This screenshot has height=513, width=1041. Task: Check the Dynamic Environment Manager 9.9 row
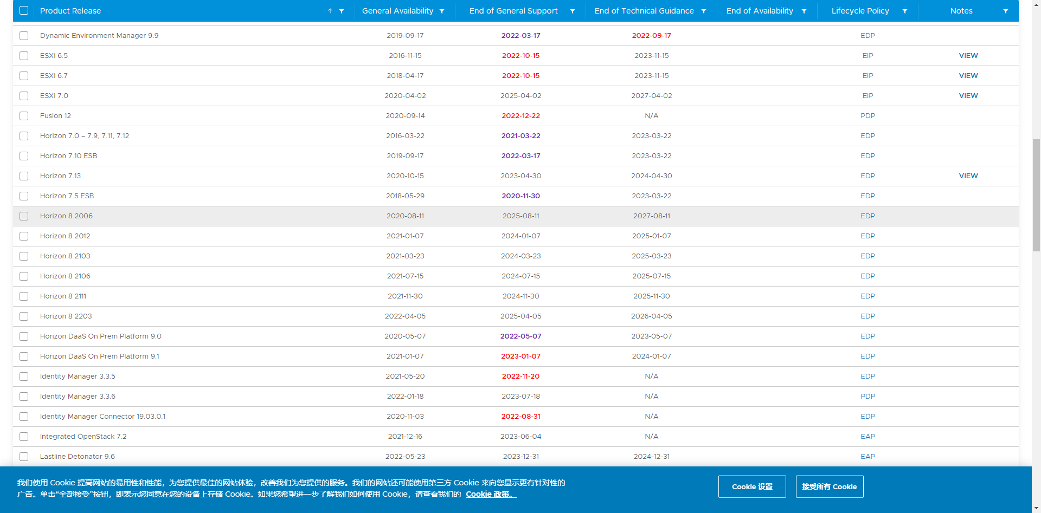[x=24, y=36]
